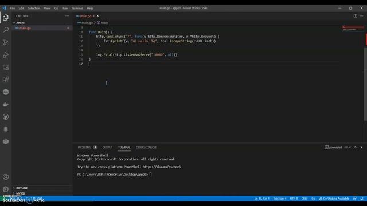Viewport: 367px width, 206px height.
Task: Click the editor minimap
Action: (x=353, y=29)
